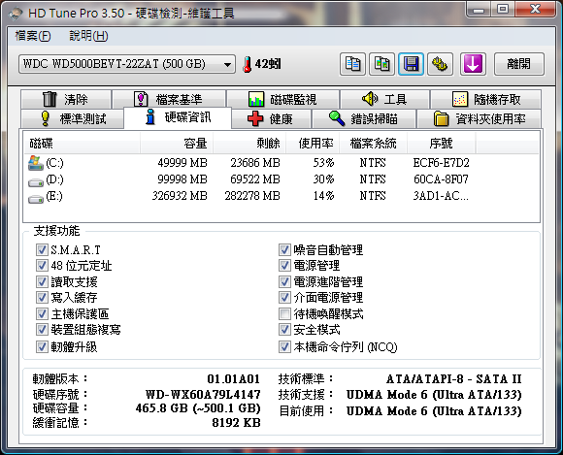The height and width of the screenshot is (455, 563).
Task: Open the 說明(H) menu
Action: point(88,36)
